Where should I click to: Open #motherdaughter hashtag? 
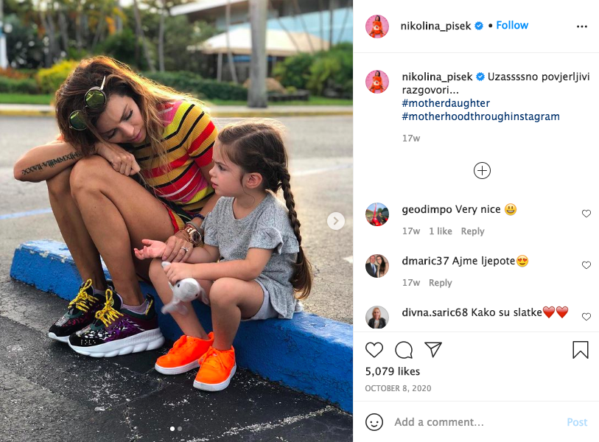(x=446, y=103)
